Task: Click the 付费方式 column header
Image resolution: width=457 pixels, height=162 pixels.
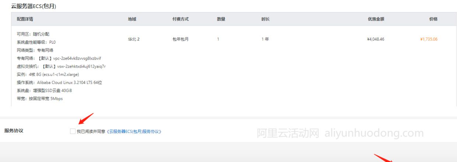Action: coord(180,19)
